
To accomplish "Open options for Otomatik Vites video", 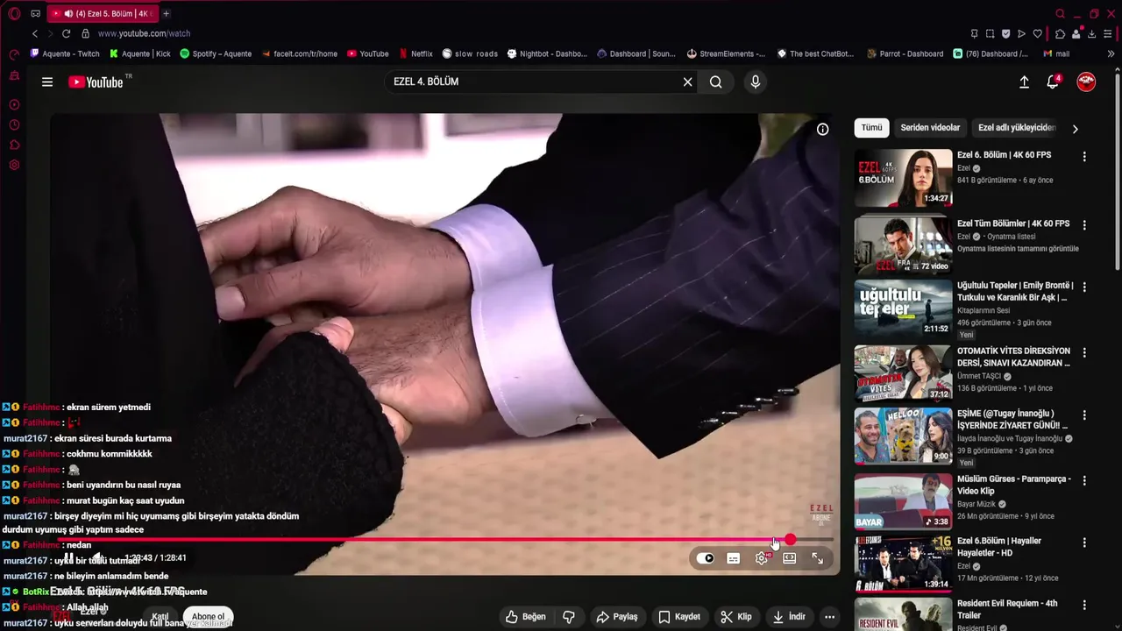I will 1084,353.
